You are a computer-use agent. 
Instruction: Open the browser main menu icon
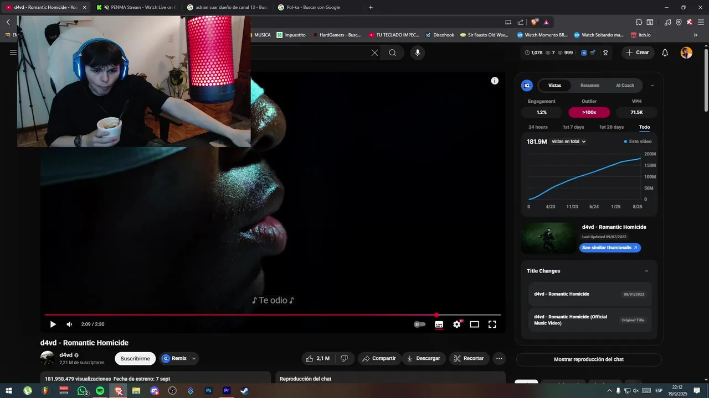(x=700, y=22)
